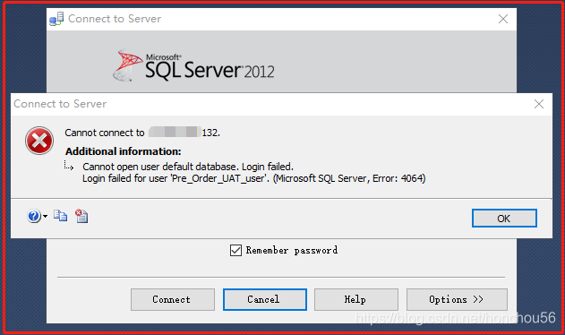The width and height of the screenshot is (565, 335).
Task: Click the arrow icon beside the Cannot open message
Action: 69,166
